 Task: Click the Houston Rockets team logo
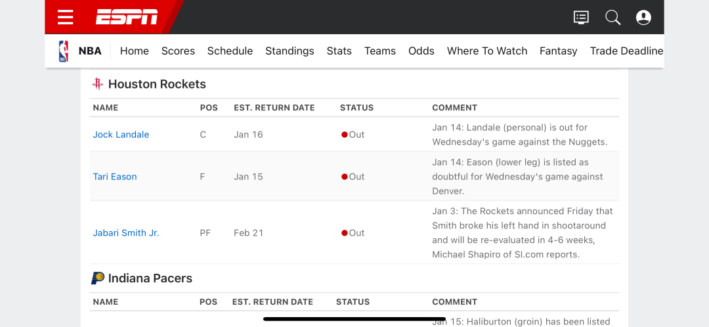(97, 84)
